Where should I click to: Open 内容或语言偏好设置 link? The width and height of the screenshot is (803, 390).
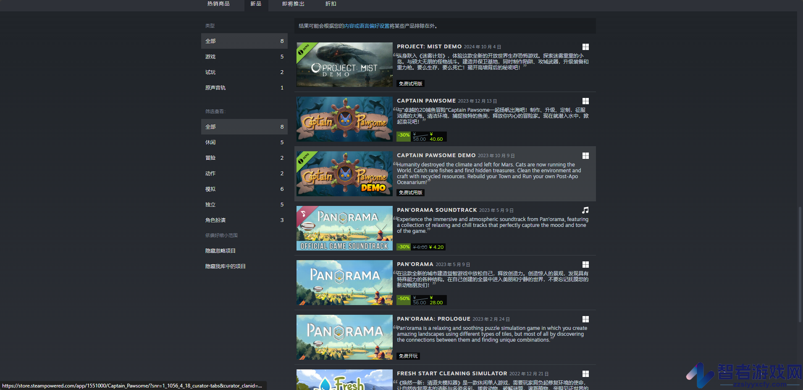click(367, 26)
